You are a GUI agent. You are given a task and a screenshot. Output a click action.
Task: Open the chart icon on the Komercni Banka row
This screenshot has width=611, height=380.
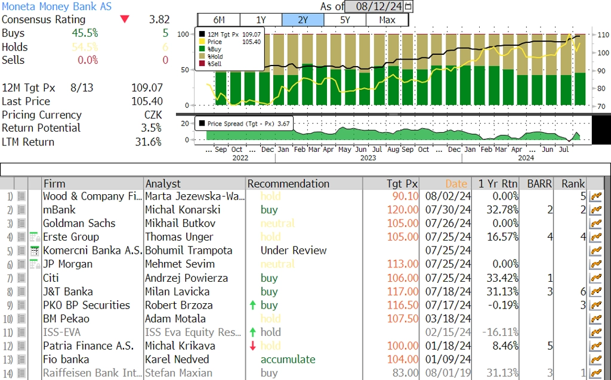(595, 251)
